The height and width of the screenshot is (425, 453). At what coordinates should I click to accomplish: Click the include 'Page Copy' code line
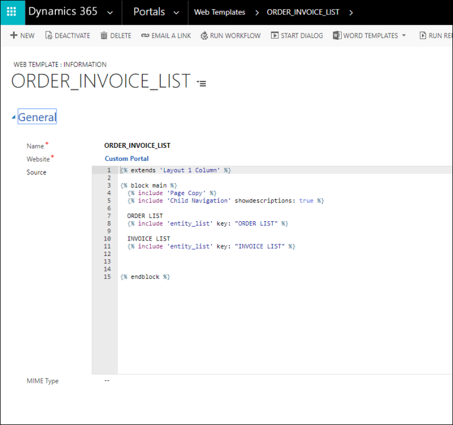(172, 193)
